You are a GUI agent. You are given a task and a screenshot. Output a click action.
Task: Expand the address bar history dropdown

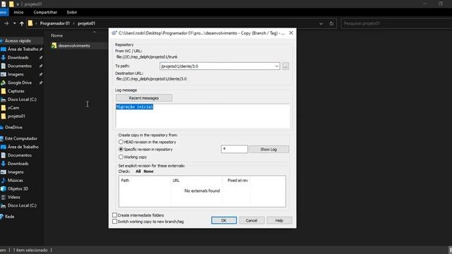321,23
